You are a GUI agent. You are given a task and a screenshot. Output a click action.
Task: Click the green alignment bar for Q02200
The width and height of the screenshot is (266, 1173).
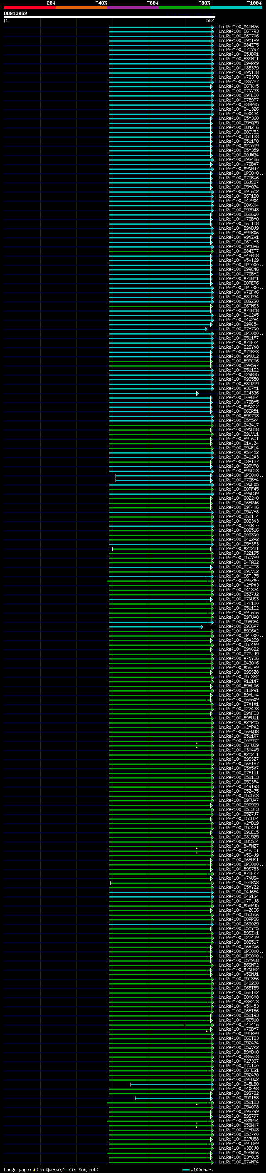(161, 498)
